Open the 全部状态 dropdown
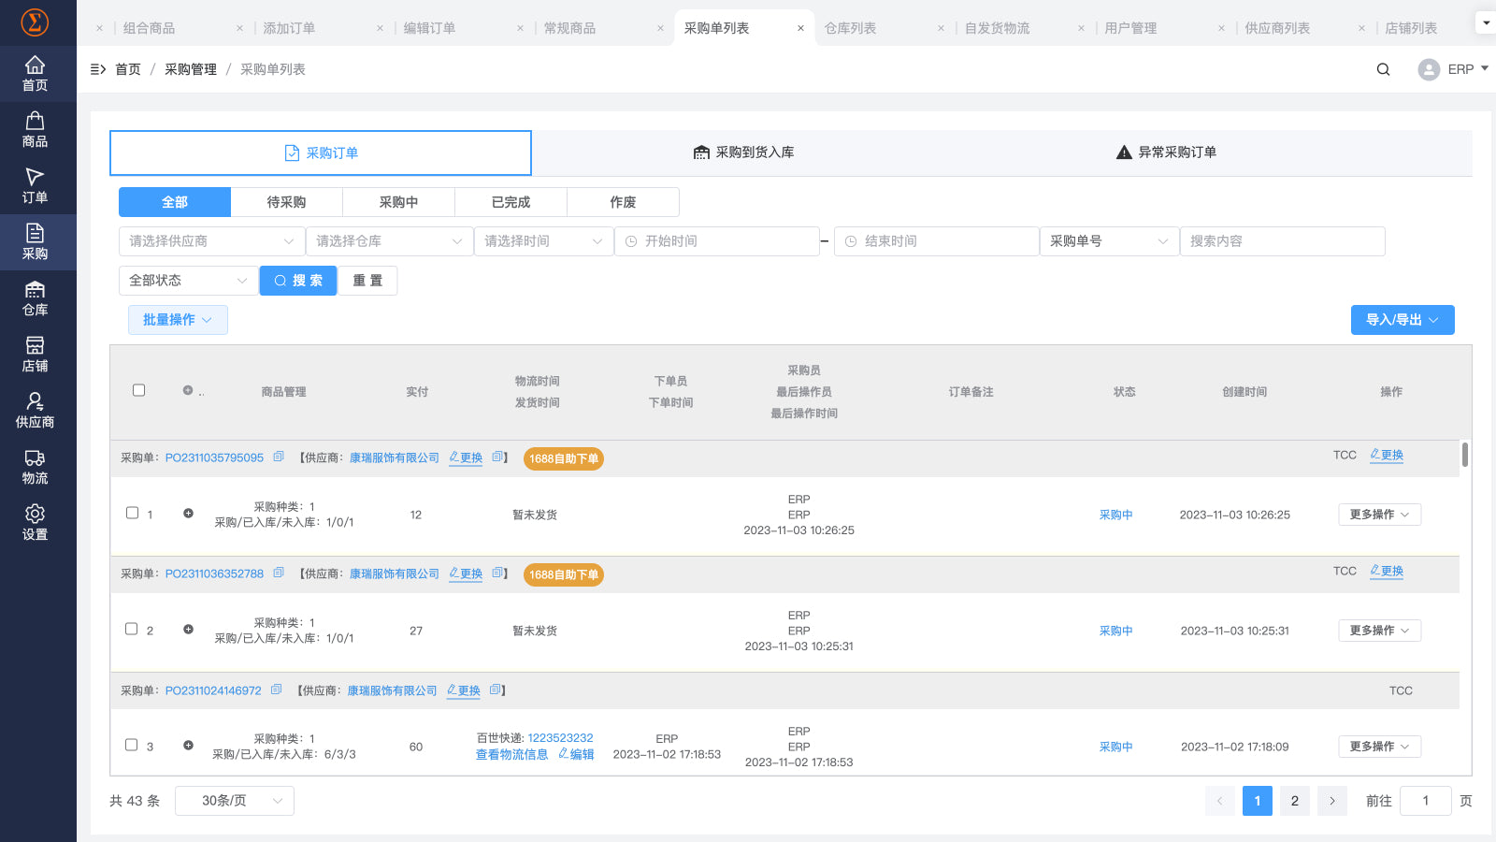Screen dimensions: 1496x842 pyautogui.click(x=188, y=281)
